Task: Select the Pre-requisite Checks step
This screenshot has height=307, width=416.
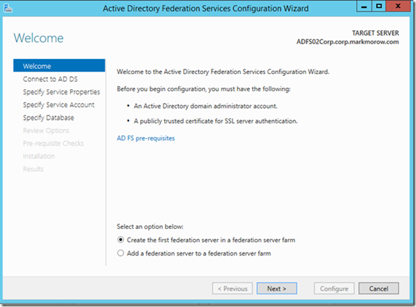Action: (x=53, y=143)
